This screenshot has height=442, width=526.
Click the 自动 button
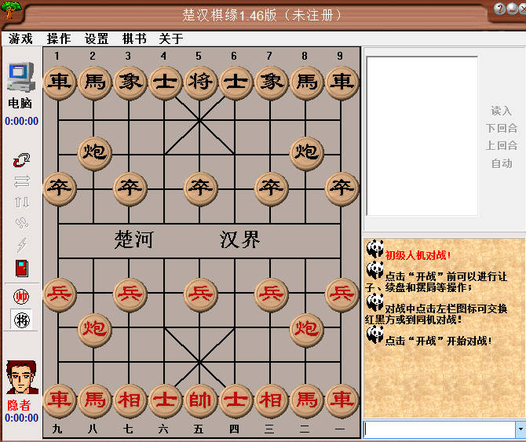502,163
